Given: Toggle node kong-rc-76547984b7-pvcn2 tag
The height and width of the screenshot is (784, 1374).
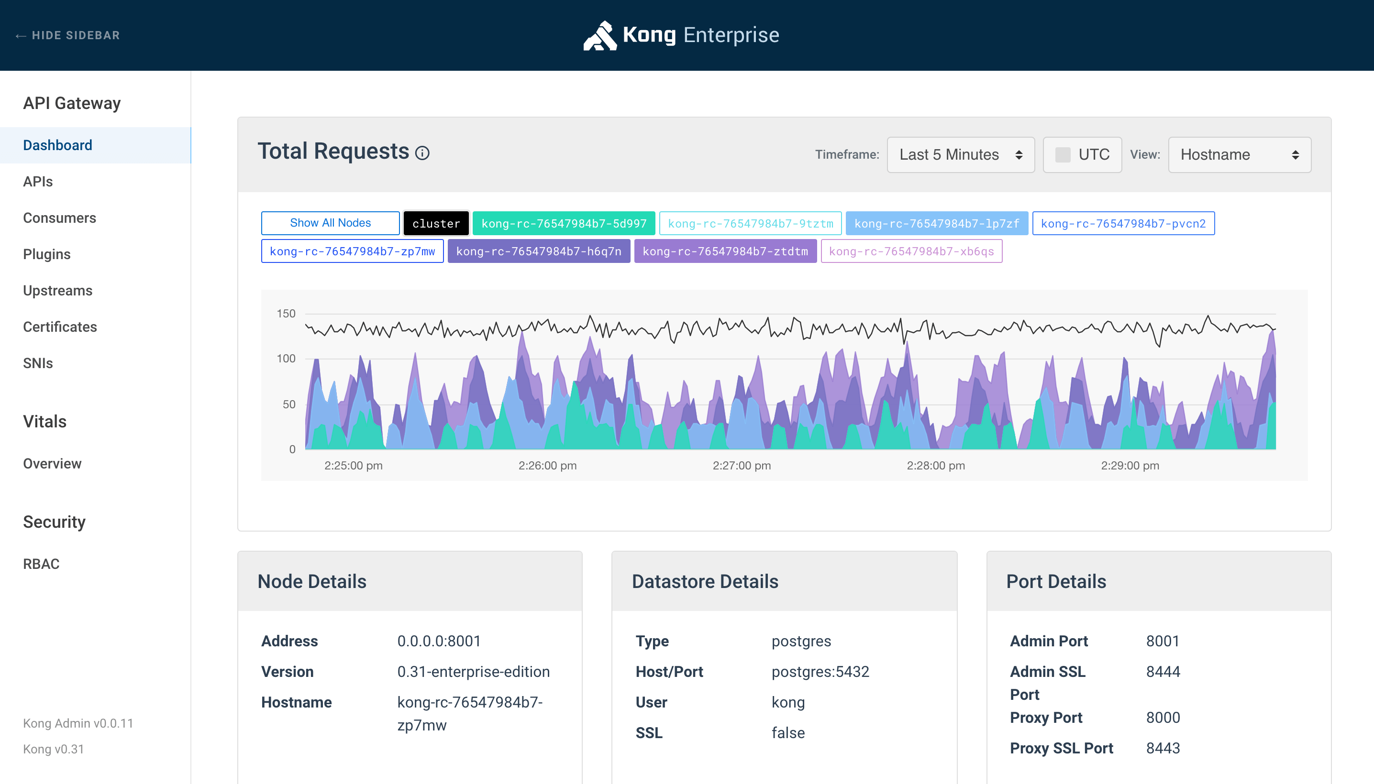Looking at the screenshot, I should [1123, 223].
